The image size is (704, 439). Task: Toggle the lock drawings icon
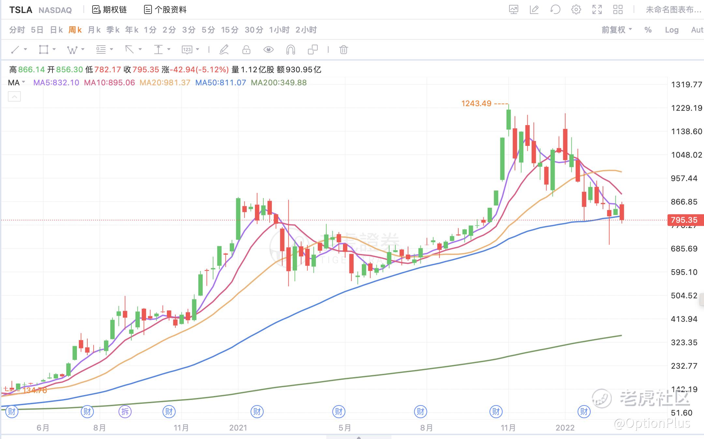(246, 50)
